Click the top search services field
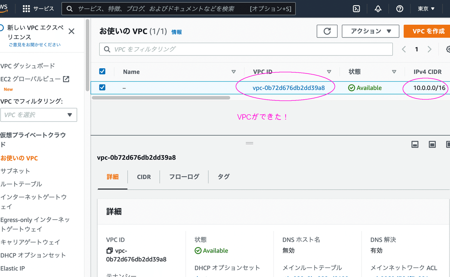The image size is (450, 277). (179, 9)
